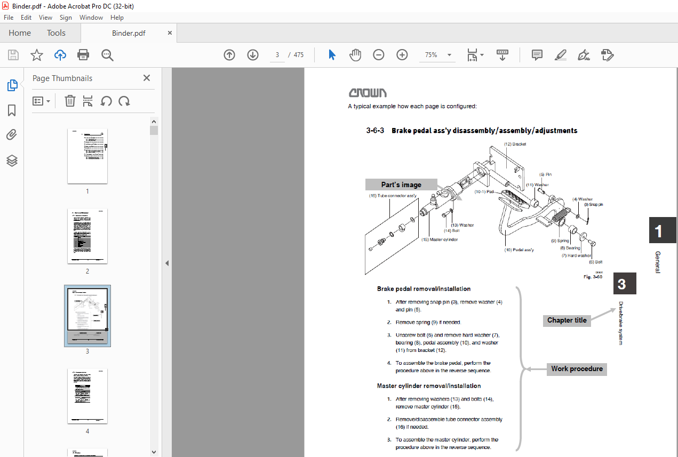678x457 pixels.
Task: Click the 'Page Thumbnails' panel title
Action: pos(62,78)
